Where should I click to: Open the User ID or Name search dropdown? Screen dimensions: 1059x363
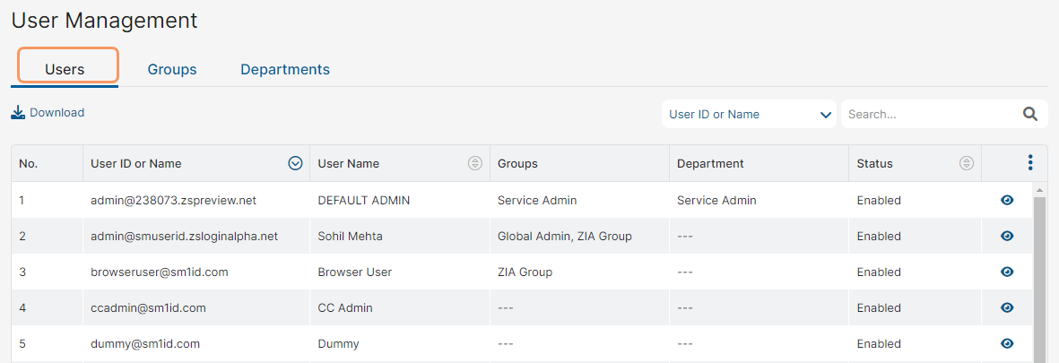[x=749, y=114]
